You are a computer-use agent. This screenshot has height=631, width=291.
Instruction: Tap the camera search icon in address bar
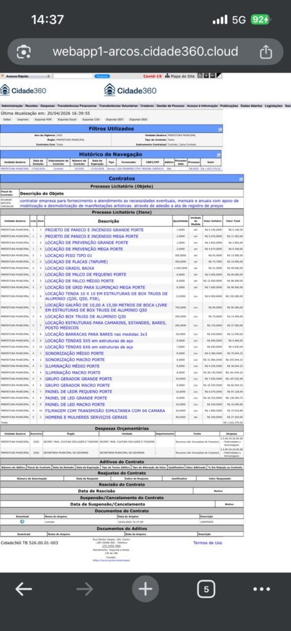point(24,52)
